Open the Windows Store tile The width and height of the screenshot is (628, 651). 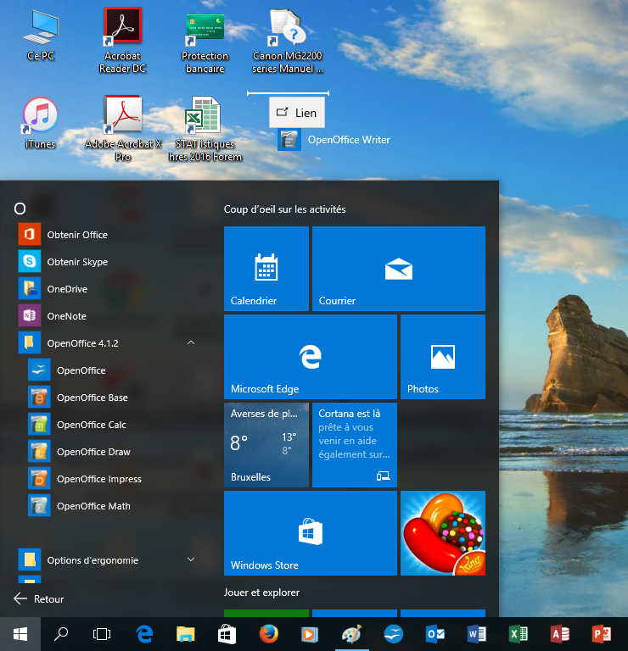click(x=311, y=533)
